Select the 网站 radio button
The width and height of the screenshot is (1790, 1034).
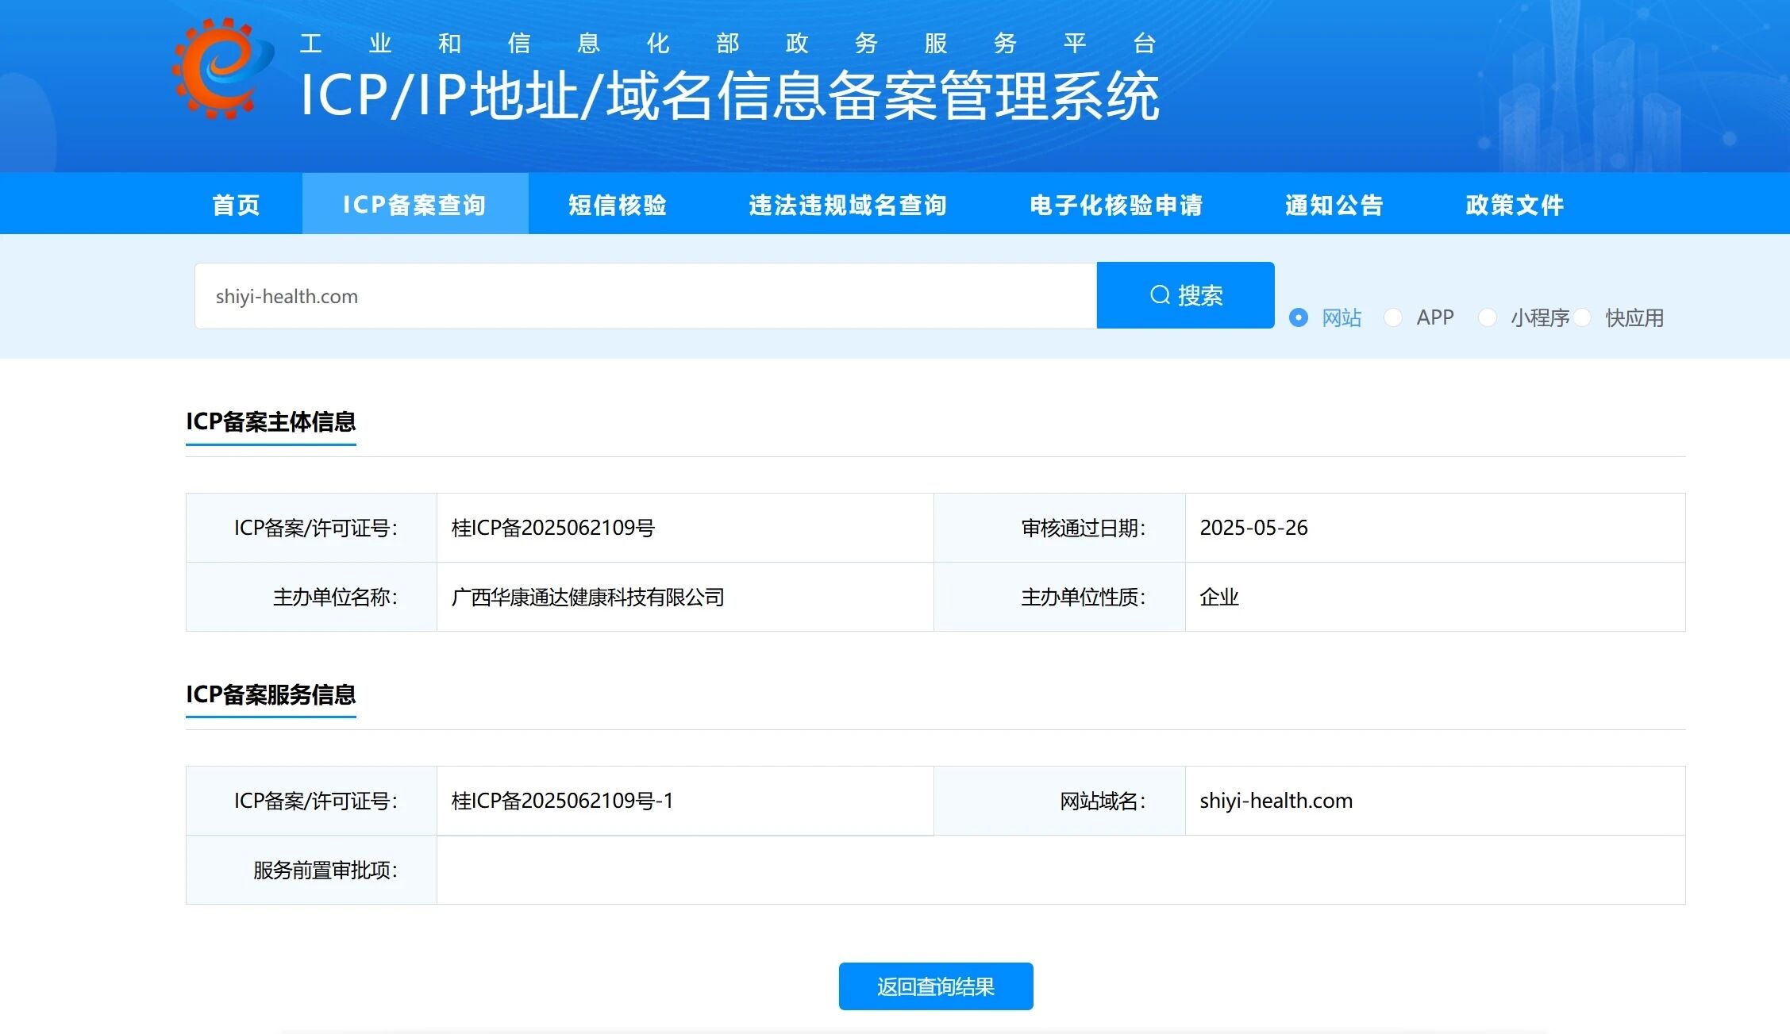(1299, 317)
